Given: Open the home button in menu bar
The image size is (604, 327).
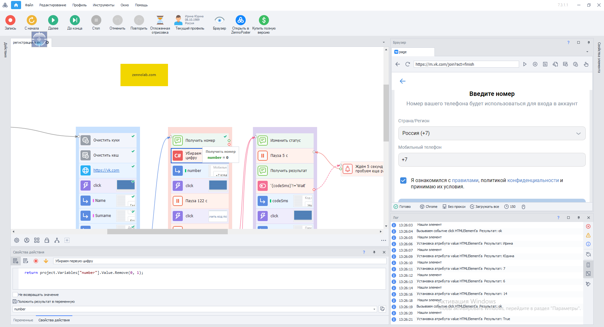Looking at the screenshot, I should coord(16,5).
